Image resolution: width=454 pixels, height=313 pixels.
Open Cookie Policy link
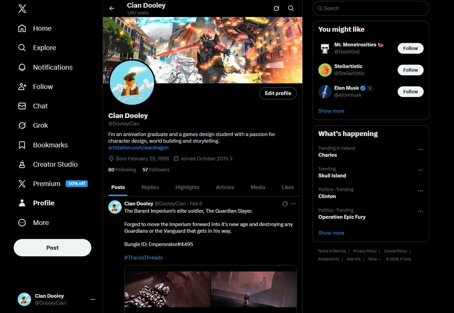[x=395, y=251]
